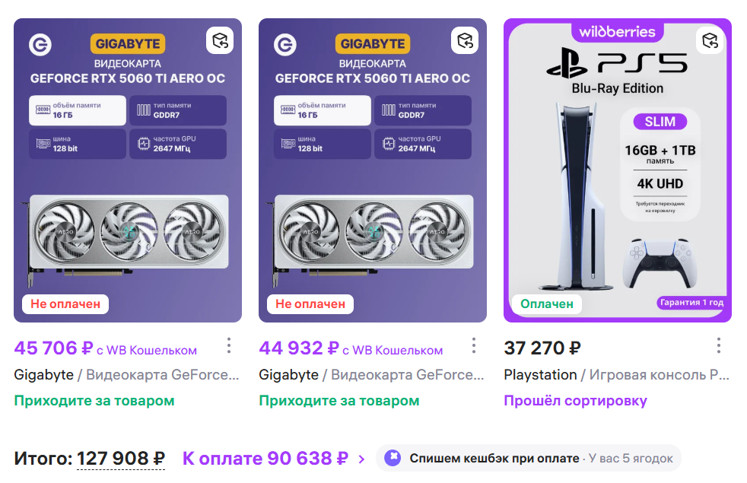Open three-dot menu for 44 932 ₽ item

click(x=474, y=346)
